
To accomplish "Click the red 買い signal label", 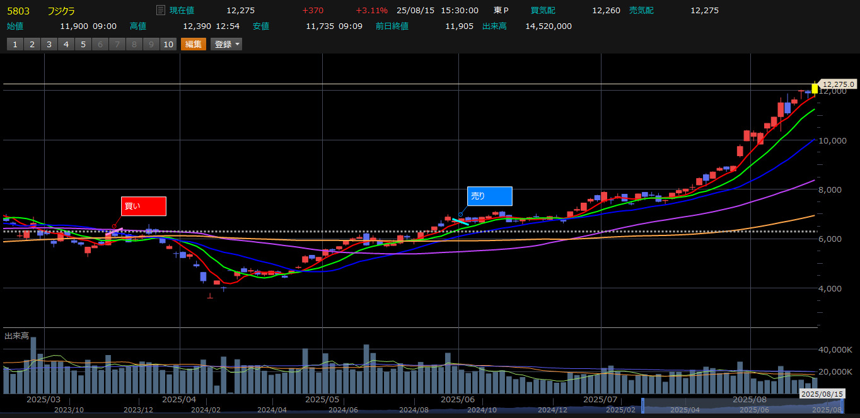I will [x=143, y=206].
